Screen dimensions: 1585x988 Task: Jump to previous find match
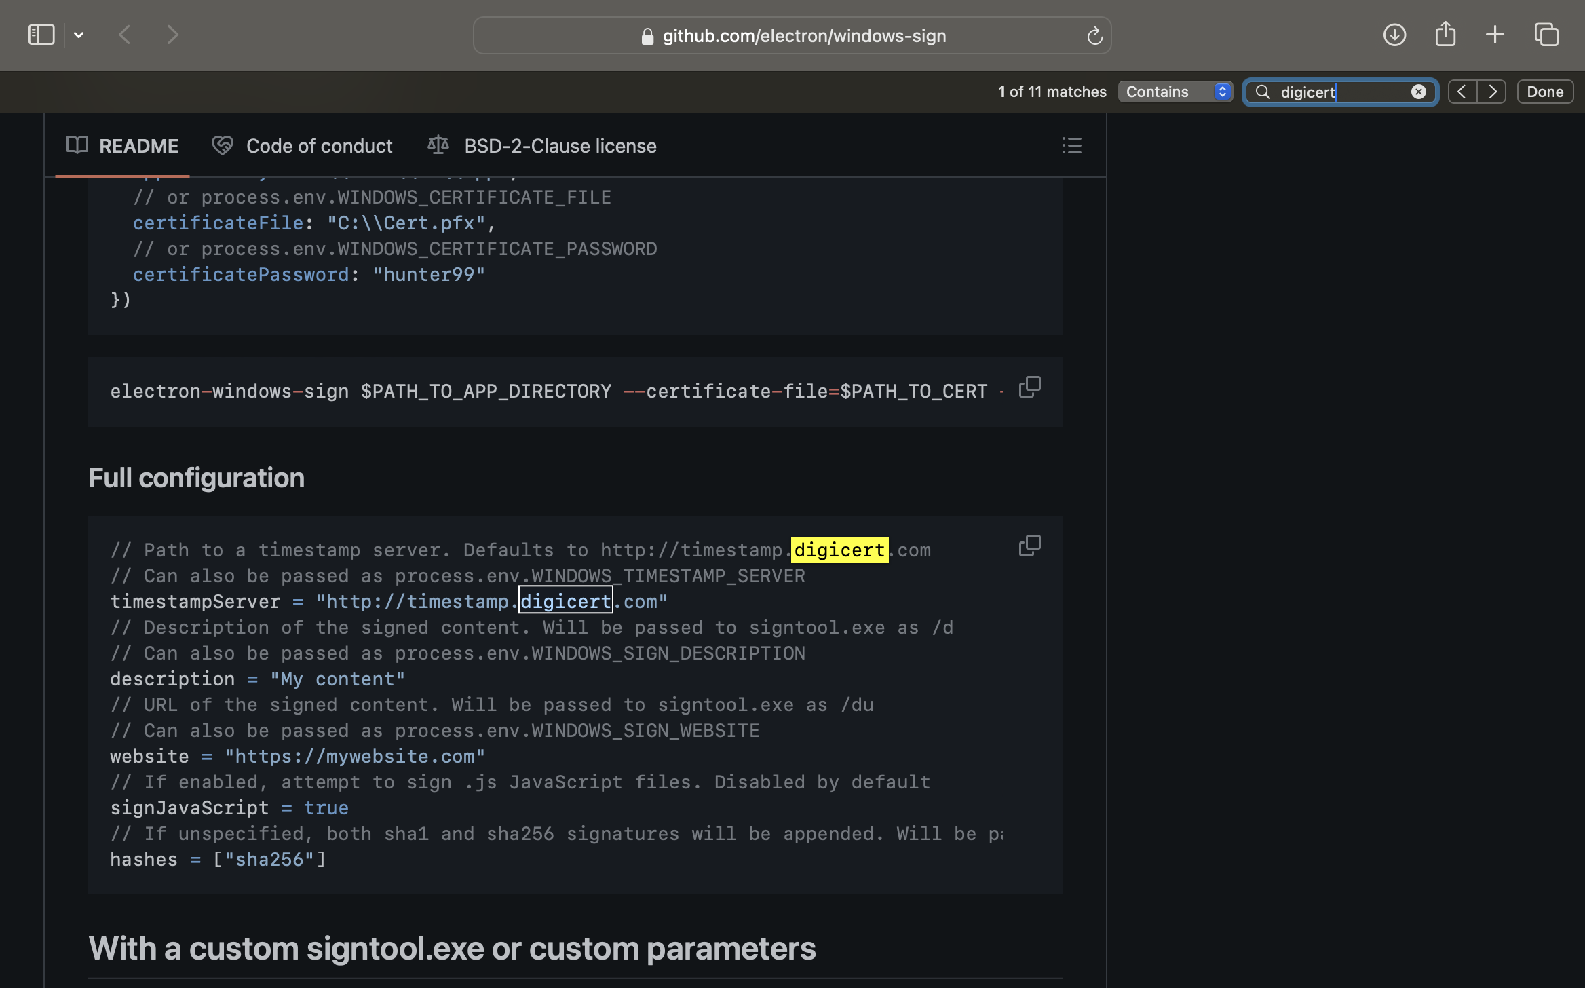pos(1462,92)
